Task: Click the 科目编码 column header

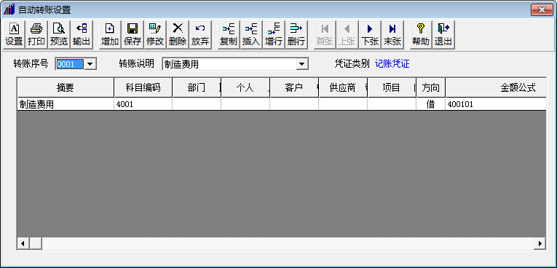Action: point(143,88)
